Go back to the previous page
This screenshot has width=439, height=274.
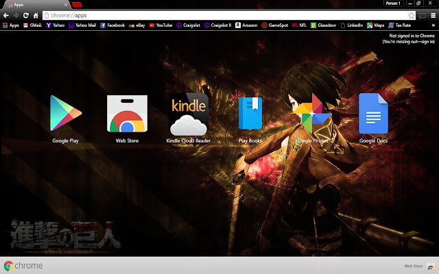[6, 15]
